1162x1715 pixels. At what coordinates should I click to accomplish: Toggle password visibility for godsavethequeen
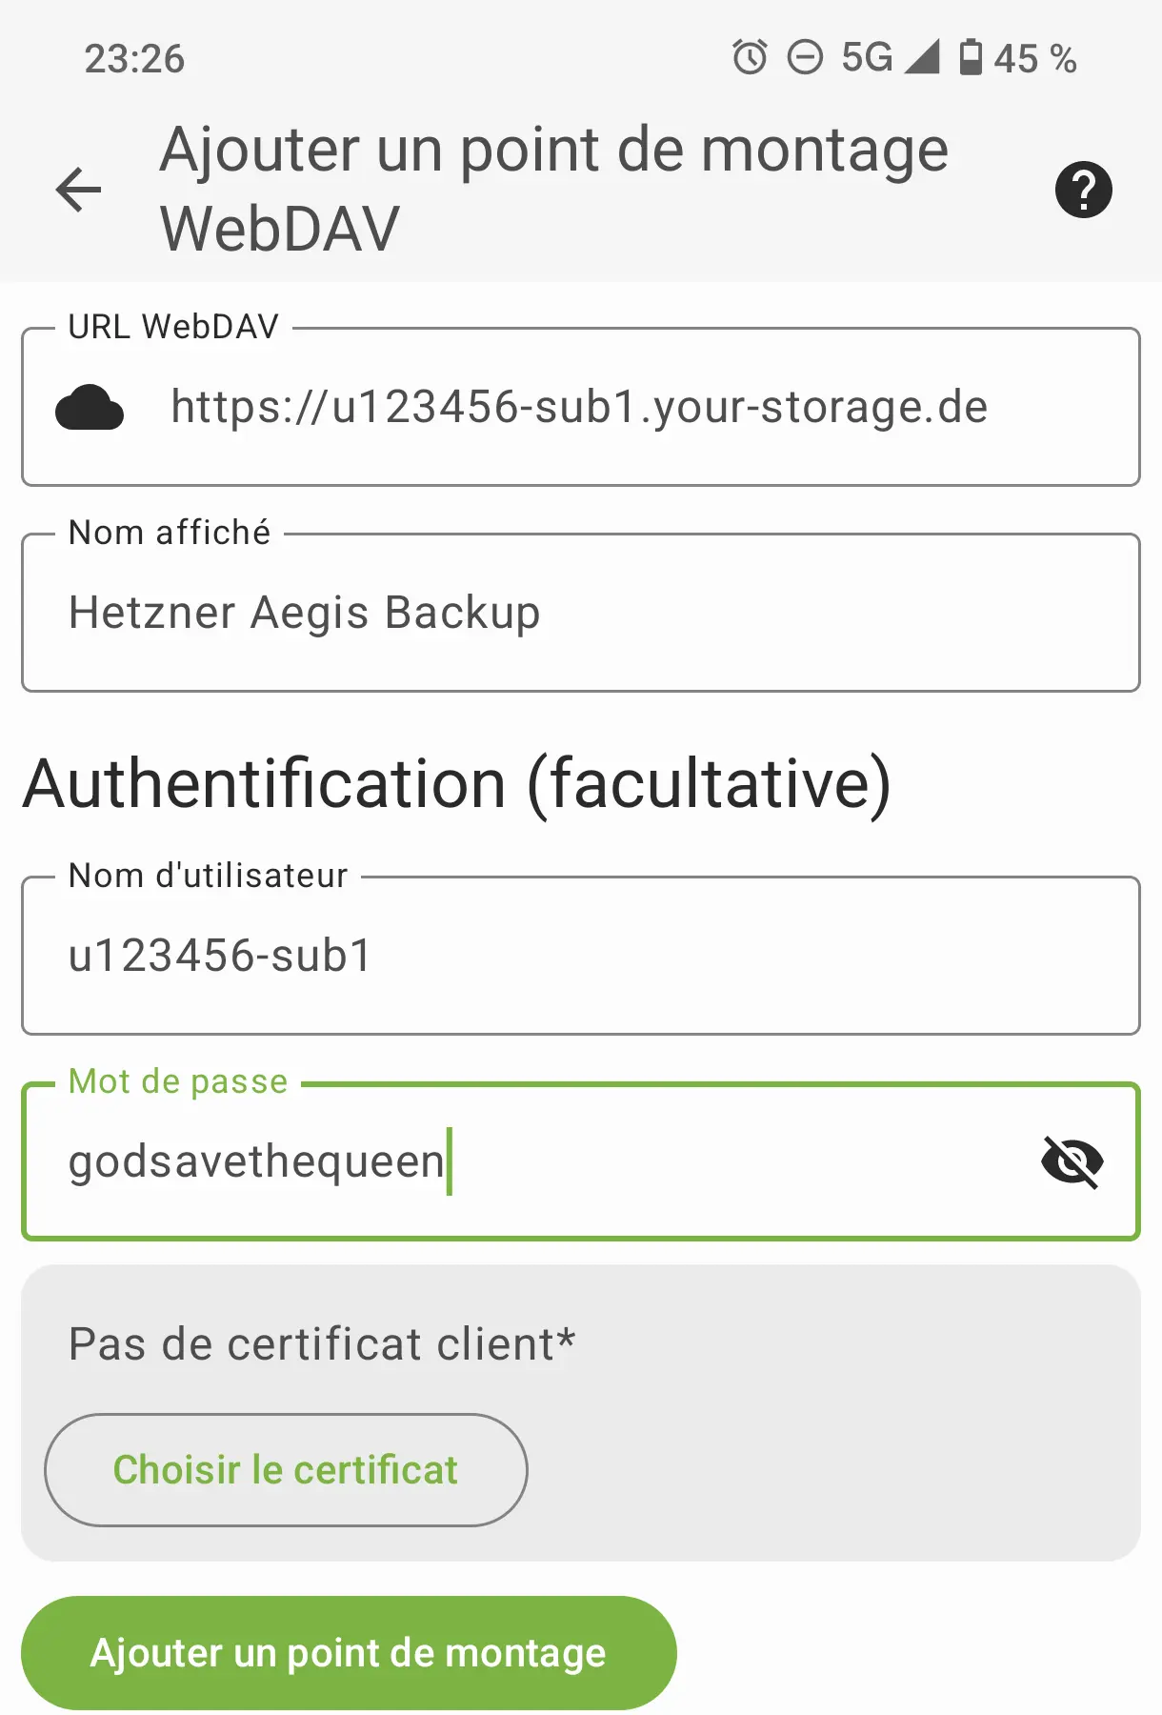(1073, 1160)
